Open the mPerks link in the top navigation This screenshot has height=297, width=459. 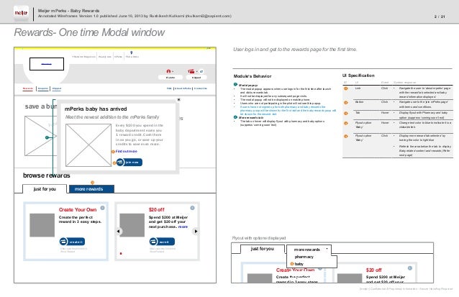coord(118,57)
